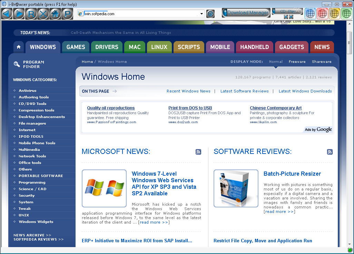Click the @ go button beside address bar
The image size is (354, 254).
click(210, 14)
